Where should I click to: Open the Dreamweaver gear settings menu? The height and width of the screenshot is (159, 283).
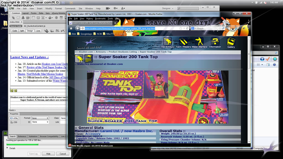[x=115, y=8]
